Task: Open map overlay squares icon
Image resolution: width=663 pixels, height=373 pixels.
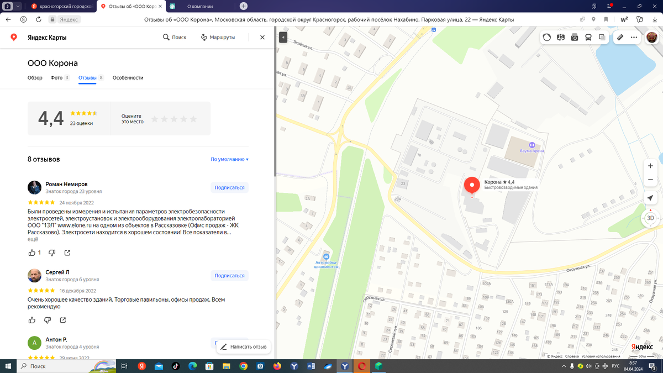Action: coord(602,38)
